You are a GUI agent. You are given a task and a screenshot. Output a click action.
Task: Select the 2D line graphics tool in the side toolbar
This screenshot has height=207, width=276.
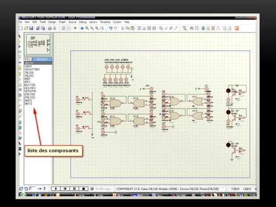(20, 116)
